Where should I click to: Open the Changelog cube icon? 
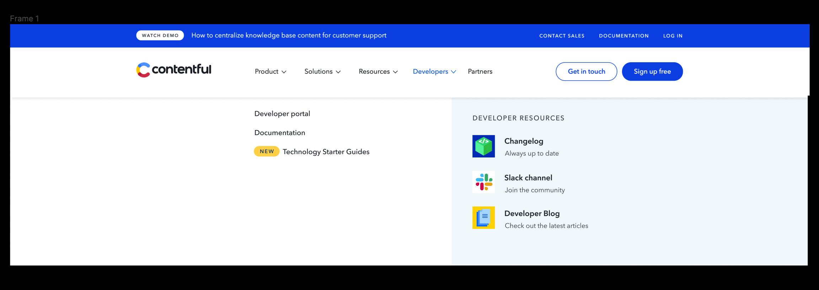click(x=483, y=146)
